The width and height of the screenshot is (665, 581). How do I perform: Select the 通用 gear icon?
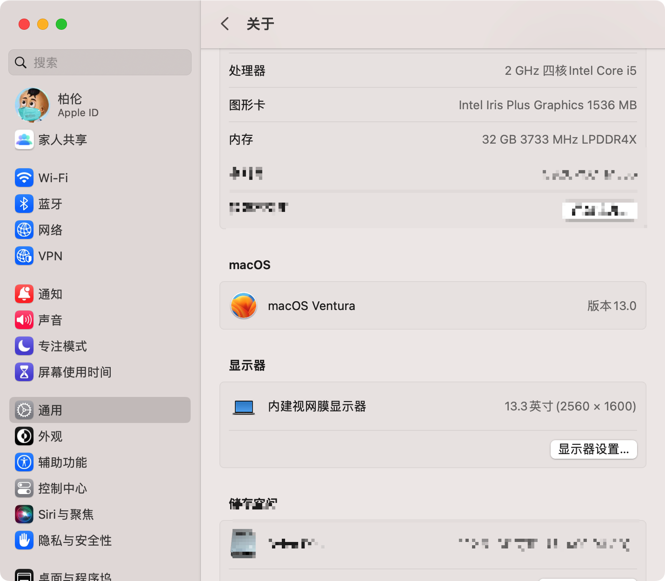coord(24,410)
